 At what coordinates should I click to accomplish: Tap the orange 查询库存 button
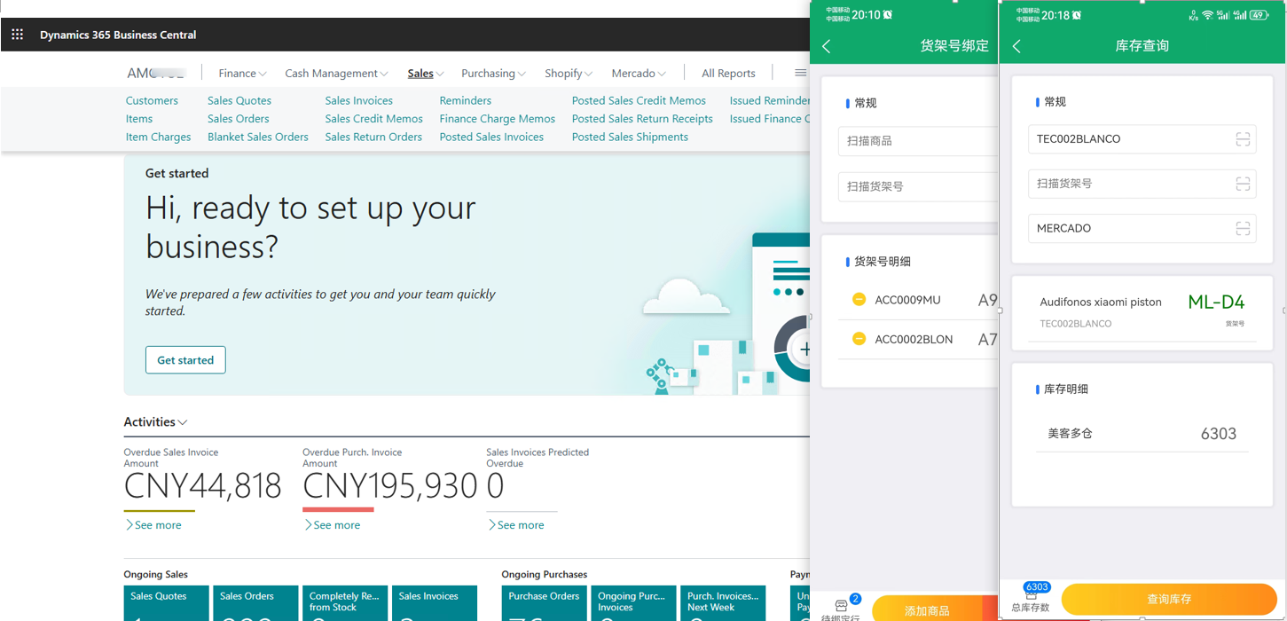pos(1168,599)
